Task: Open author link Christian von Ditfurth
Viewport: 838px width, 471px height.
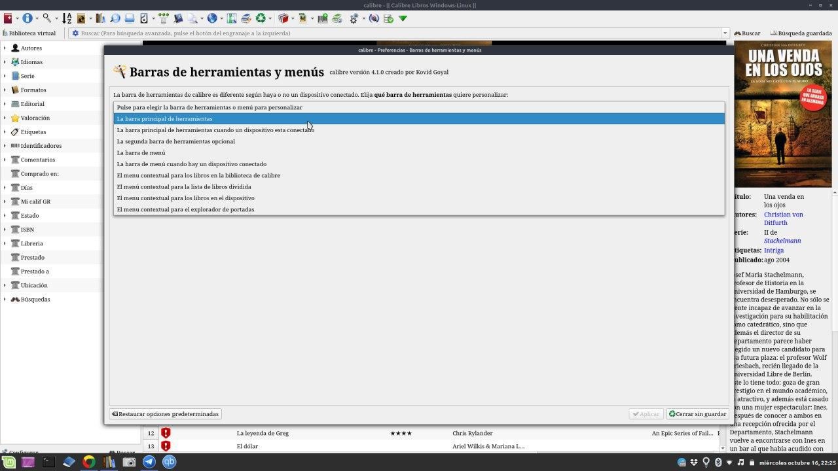Action: point(784,218)
